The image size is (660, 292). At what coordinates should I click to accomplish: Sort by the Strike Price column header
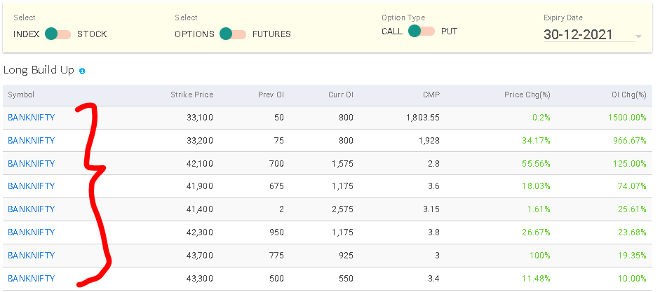[x=191, y=95]
